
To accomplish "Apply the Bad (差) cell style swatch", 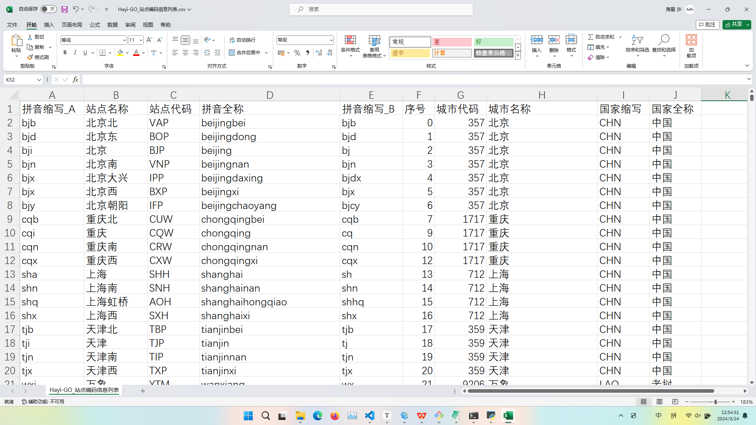I will click(x=452, y=42).
